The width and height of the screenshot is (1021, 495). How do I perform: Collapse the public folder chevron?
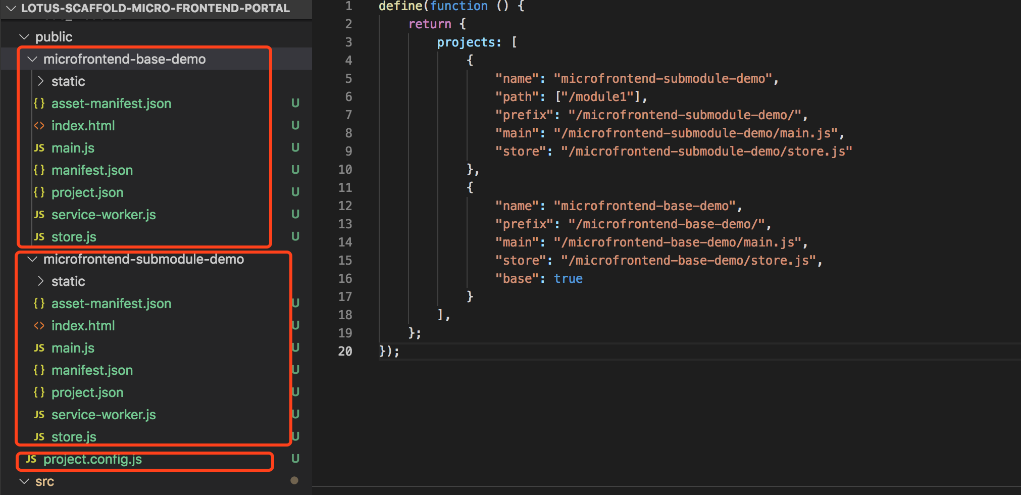pyautogui.click(x=24, y=37)
